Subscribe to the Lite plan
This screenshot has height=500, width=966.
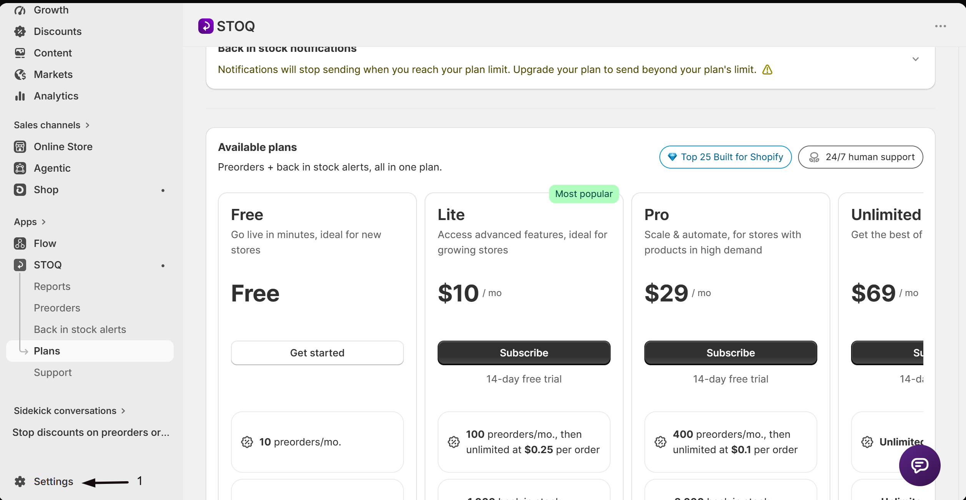[524, 353]
